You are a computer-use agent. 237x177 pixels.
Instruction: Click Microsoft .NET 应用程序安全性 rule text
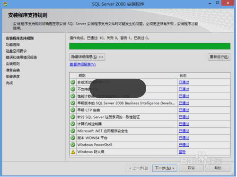click(x=103, y=131)
